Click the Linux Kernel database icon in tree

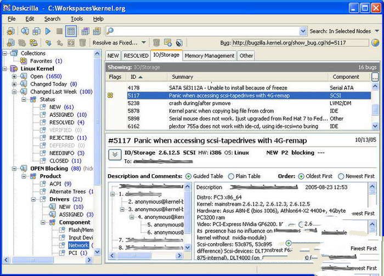click(14, 68)
